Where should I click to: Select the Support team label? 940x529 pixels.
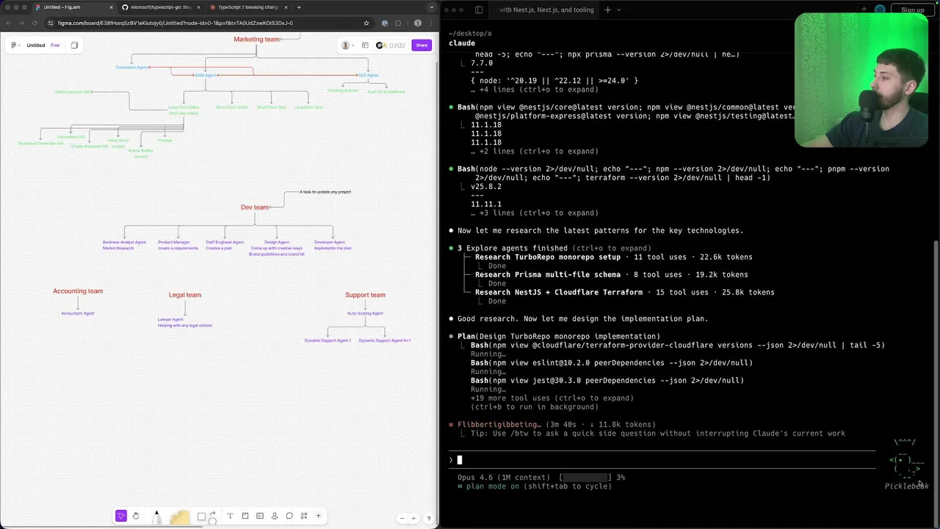(x=365, y=295)
